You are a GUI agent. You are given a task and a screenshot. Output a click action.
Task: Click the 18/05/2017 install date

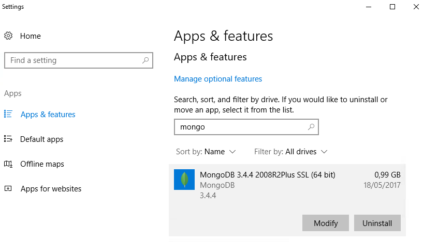tap(382, 185)
